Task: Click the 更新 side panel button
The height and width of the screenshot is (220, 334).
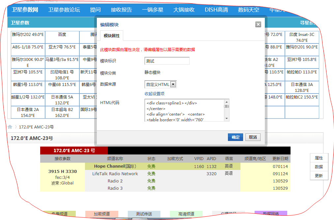Action: (x=319, y=176)
